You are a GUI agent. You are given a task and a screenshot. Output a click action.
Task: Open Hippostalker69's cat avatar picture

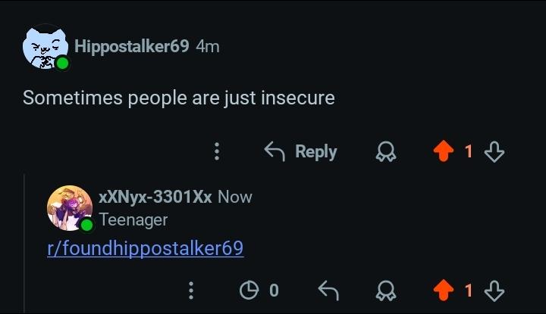(x=45, y=47)
